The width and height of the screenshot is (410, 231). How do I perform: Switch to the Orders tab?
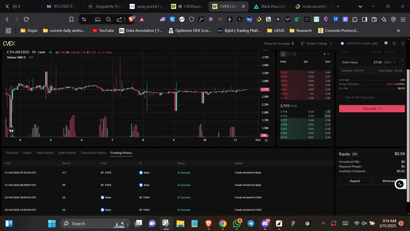click(x=27, y=153)
